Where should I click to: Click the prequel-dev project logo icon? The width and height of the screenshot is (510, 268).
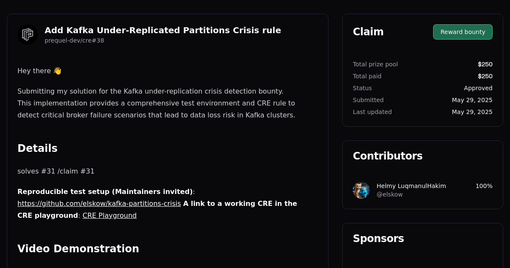tap(27, 34)
